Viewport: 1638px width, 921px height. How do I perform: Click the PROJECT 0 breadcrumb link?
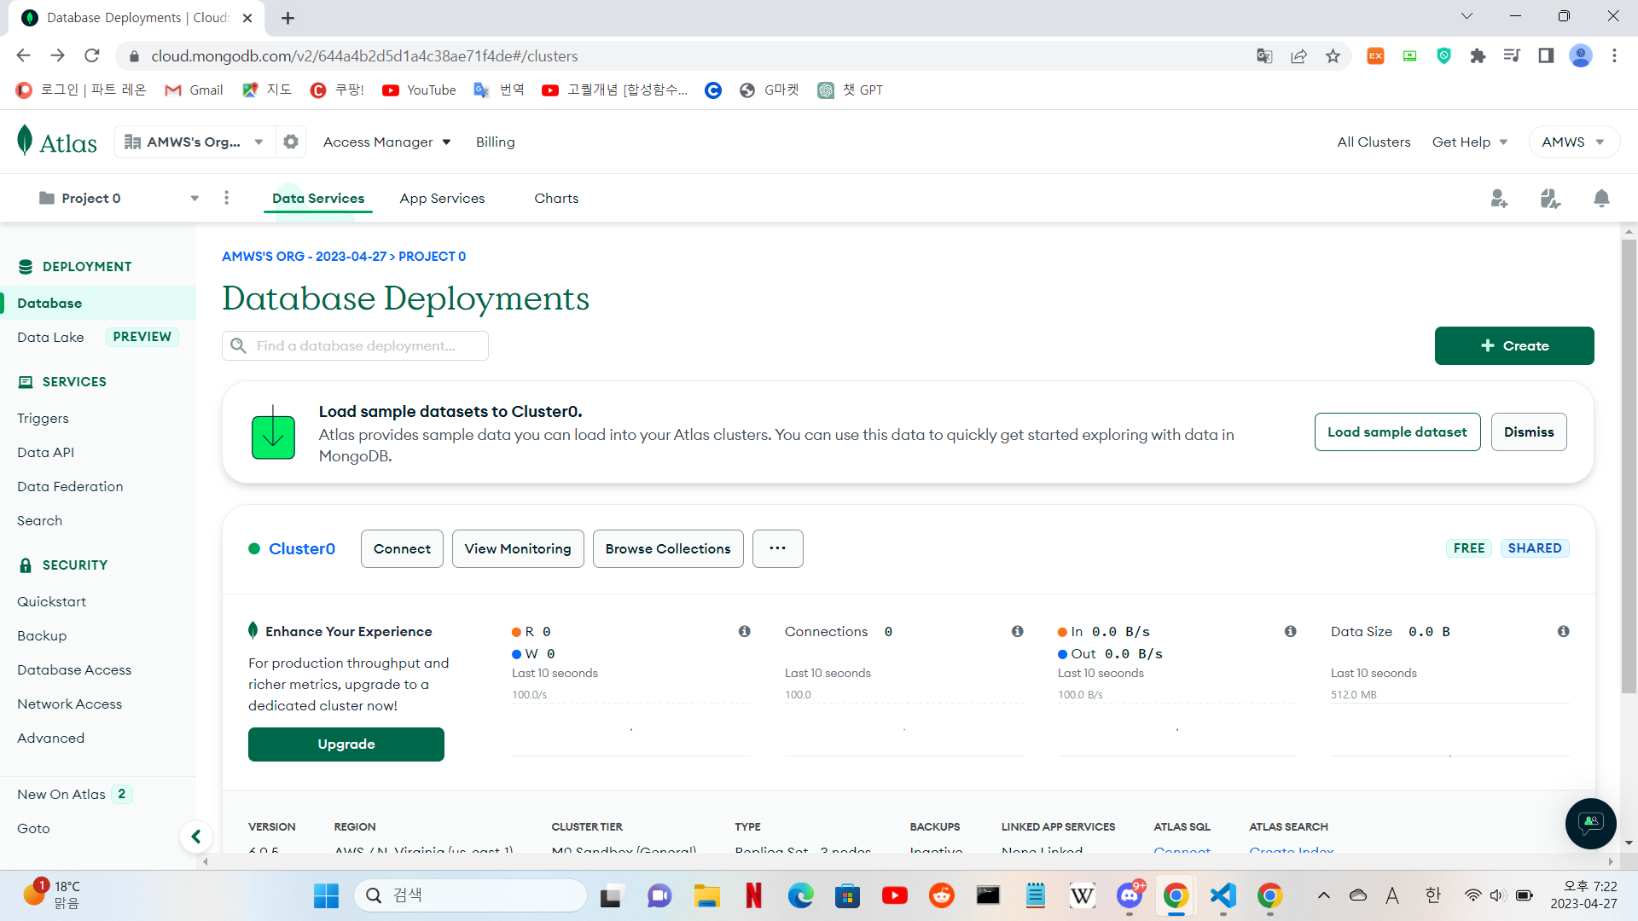pos(432,257)
